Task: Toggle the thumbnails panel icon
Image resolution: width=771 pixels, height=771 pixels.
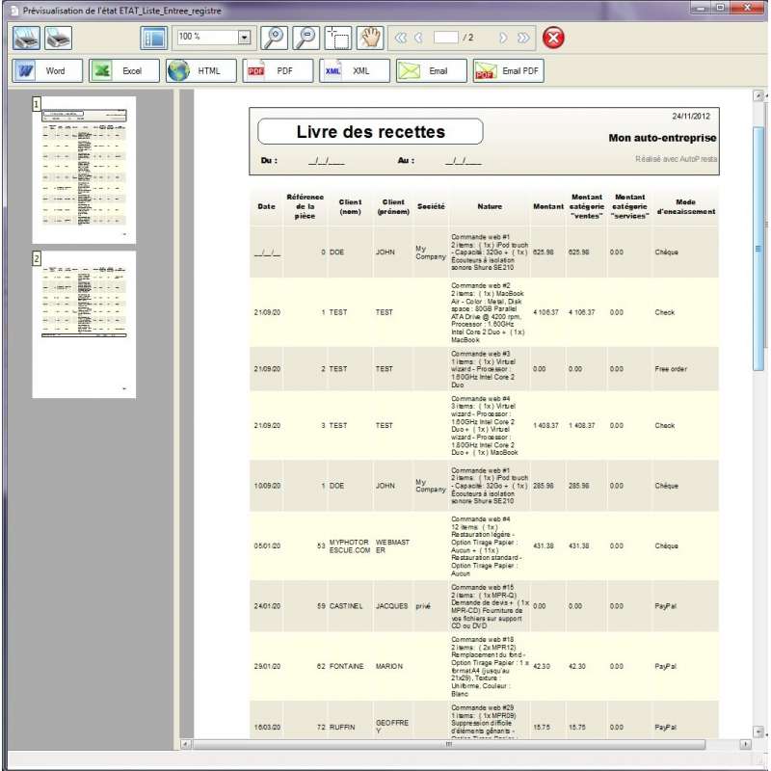Action: pos(153,38)
